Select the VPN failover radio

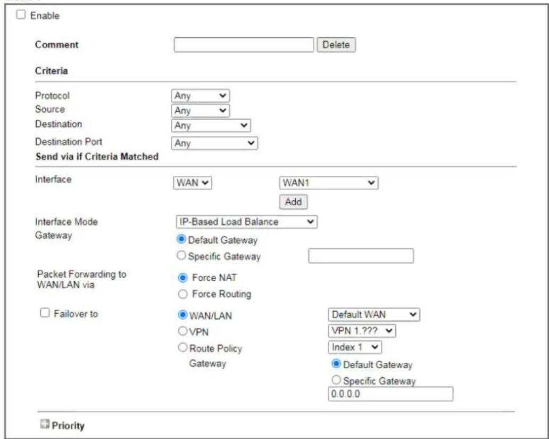click(182, 331)
